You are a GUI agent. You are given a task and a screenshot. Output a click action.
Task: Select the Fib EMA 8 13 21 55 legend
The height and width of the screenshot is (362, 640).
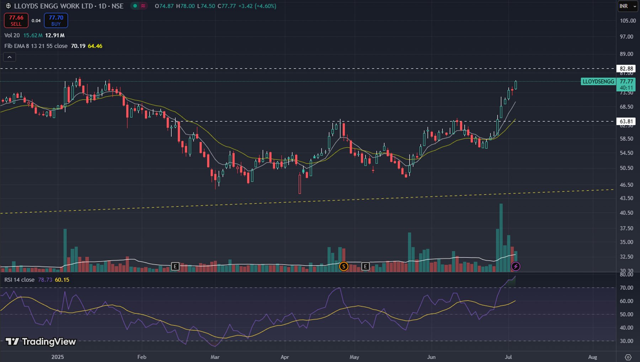(36, 46)
